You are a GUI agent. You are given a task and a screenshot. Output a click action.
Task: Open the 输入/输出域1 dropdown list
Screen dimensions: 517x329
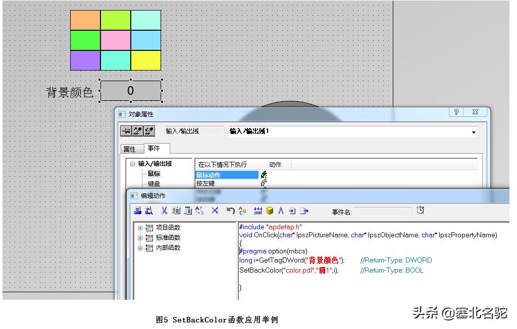pos(474,131)
